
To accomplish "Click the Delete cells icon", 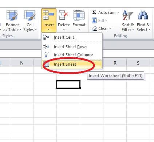I will tap(64, 15).
